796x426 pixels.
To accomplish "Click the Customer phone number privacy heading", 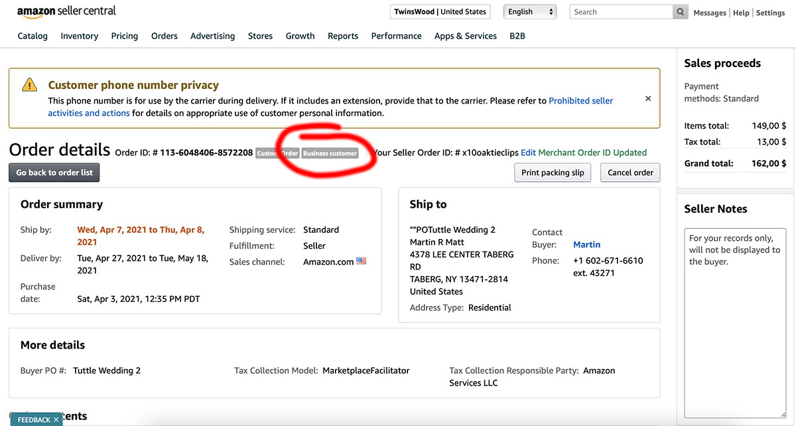I will coord(133,85).
